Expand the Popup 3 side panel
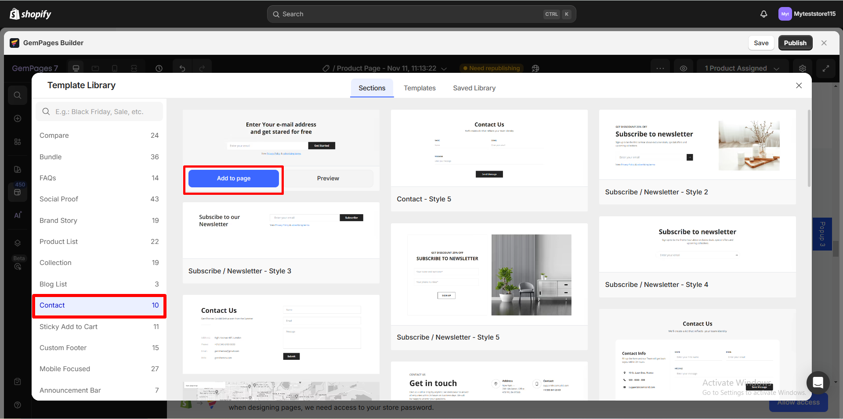 point(822,233)
